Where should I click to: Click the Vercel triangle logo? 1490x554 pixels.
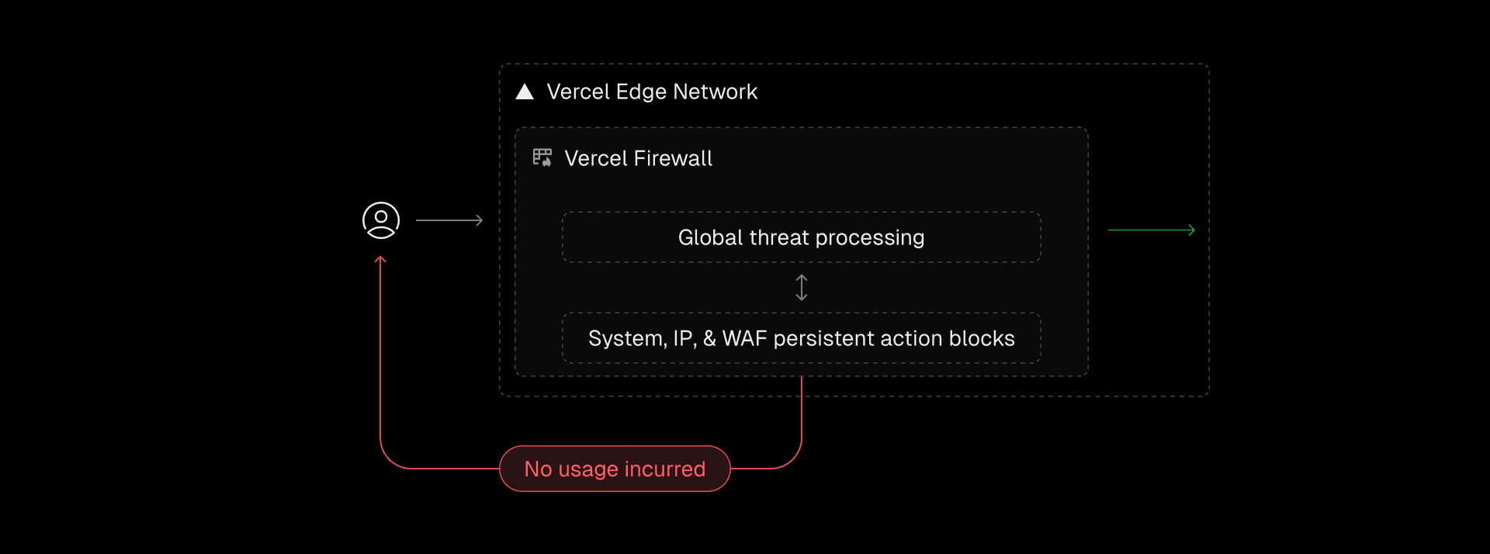tap(525, 92)
